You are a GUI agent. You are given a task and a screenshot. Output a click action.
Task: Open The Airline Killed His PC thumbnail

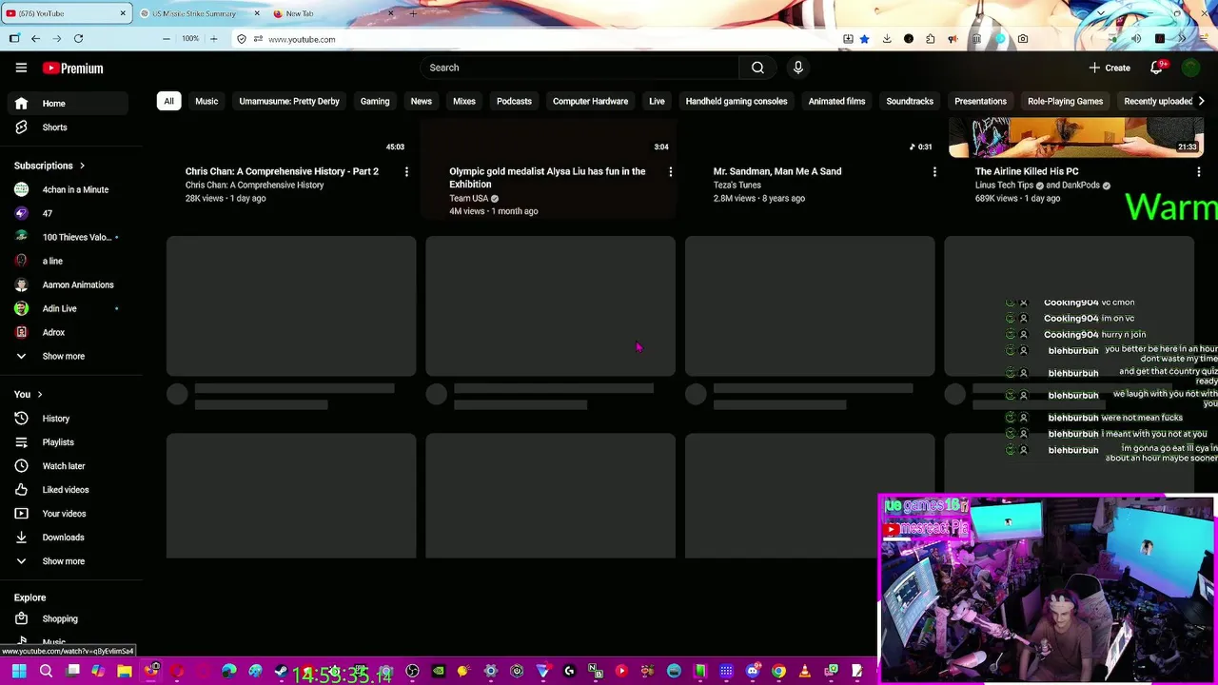coord(1076,137)
